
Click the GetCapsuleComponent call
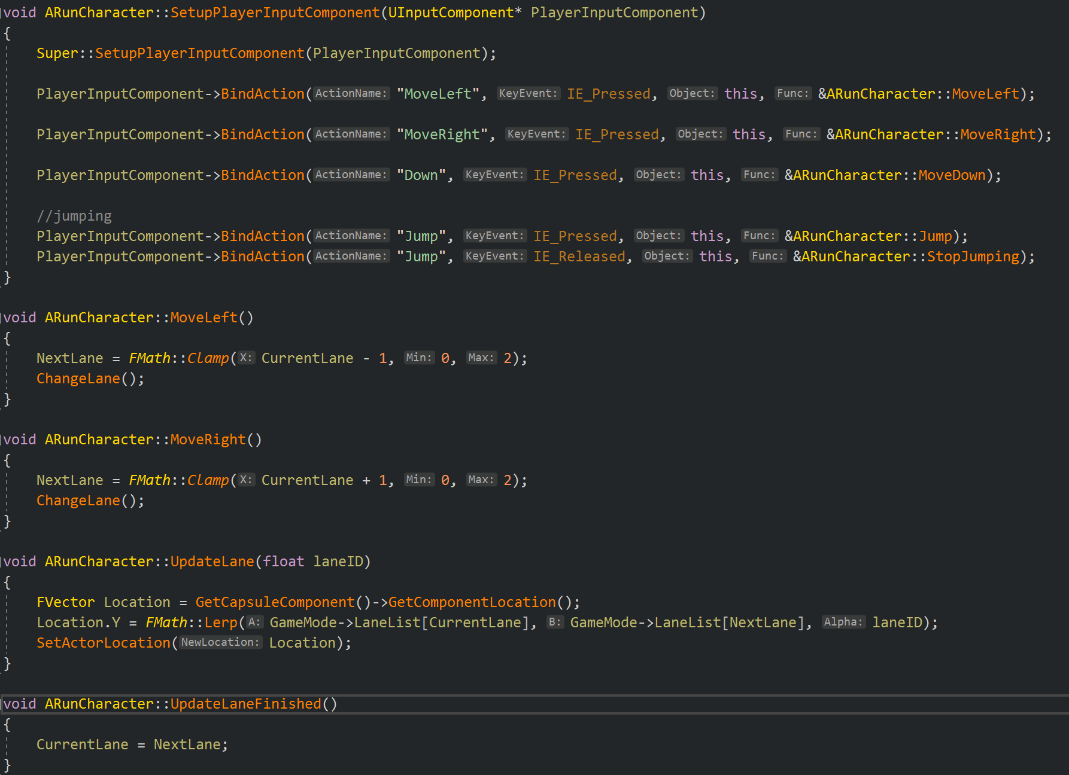[275, 602]
